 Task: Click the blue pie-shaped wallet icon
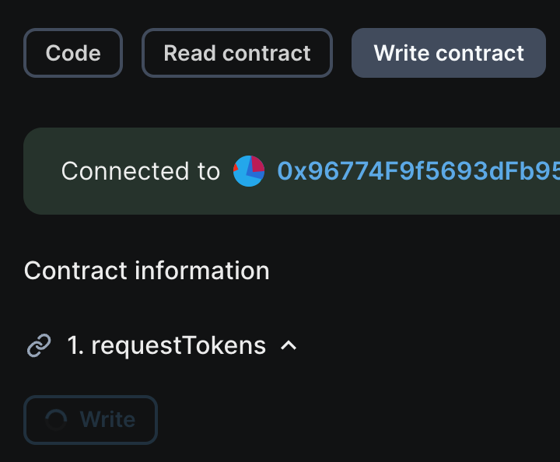pyautogui.click(x=249, y=171)
